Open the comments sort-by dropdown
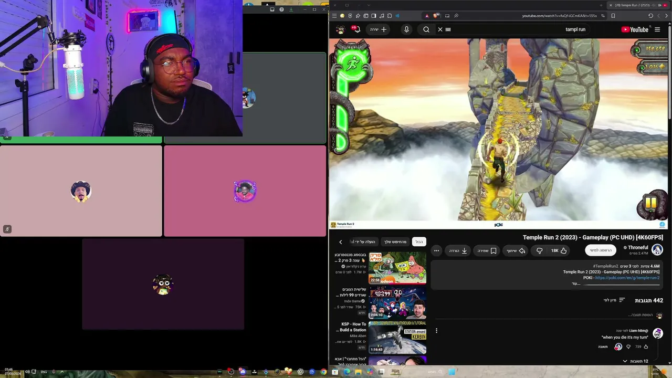This screenshot has height=378, width=672. pos(614,300)
